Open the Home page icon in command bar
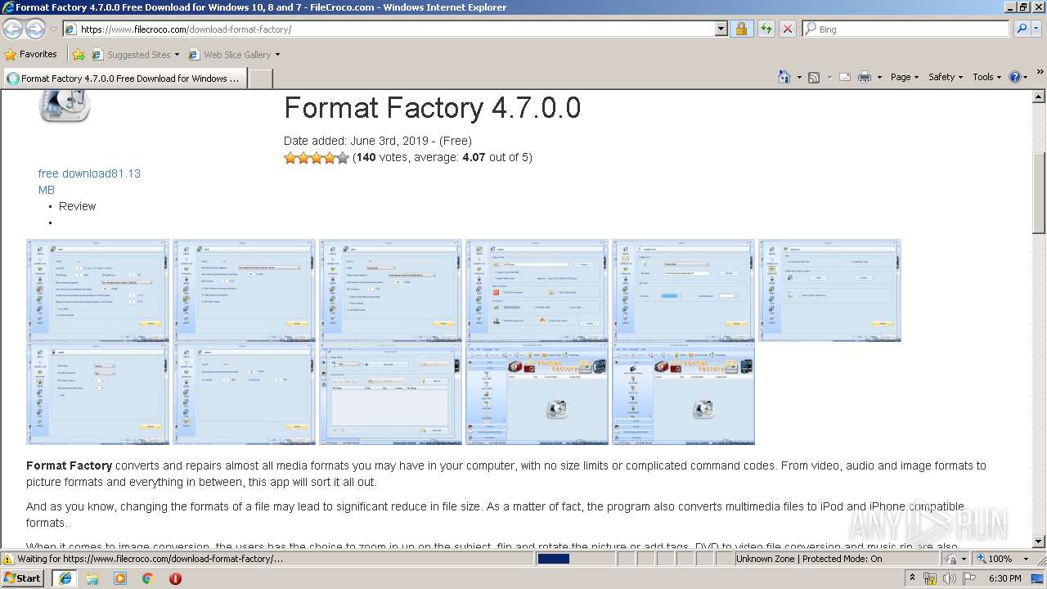Image resolution: width=1047 pixels, height=589 pixels. 784,77
